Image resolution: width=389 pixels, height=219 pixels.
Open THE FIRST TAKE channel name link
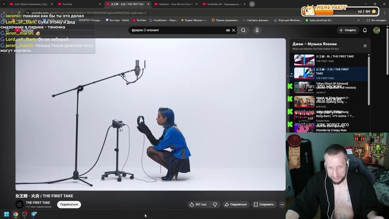coord(38,203)
